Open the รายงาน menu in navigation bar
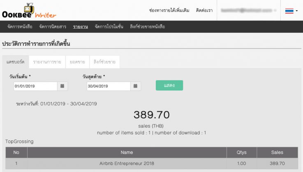Viewport: 303px width, 172px height. click(x=80, y=27)
